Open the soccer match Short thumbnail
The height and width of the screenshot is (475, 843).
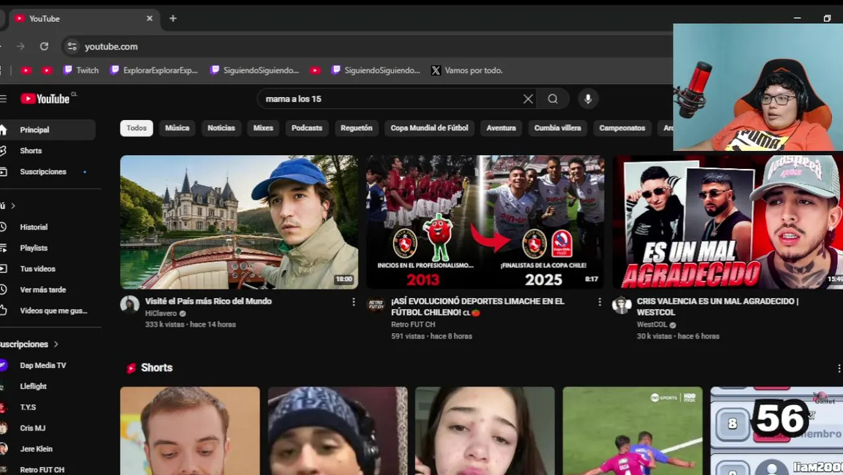tap(633, 431)
